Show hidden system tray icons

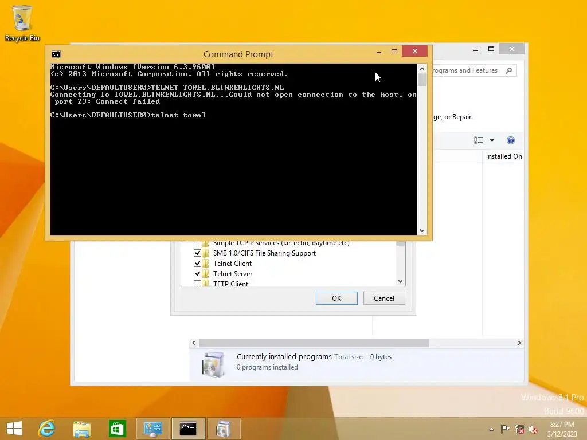[x=491, y=429]
